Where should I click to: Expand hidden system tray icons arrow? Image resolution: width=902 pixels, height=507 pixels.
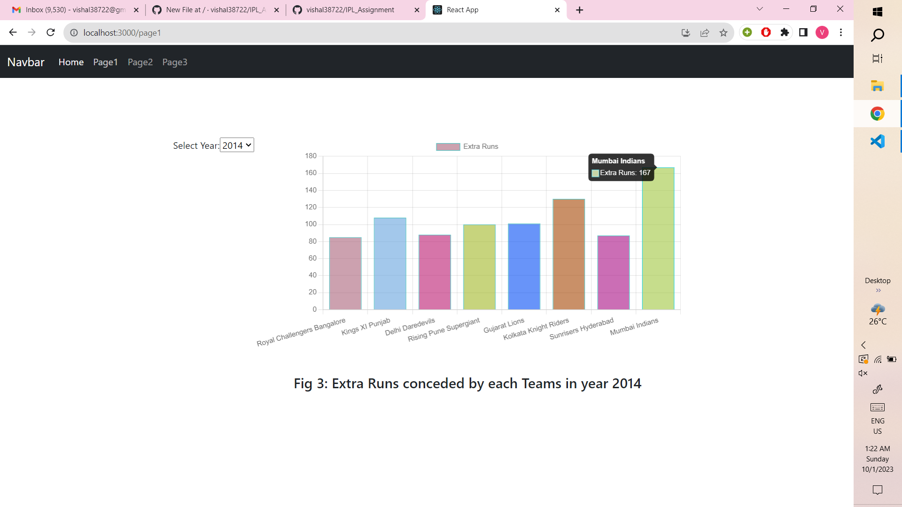click(x=863, y=345)
